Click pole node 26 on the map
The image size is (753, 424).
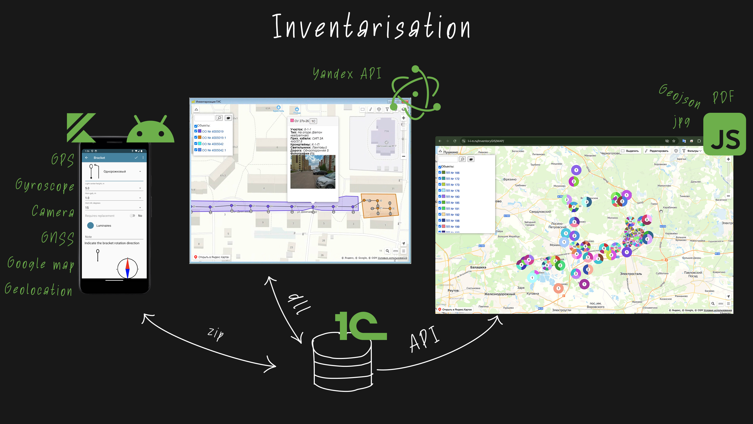pos(313,207)
